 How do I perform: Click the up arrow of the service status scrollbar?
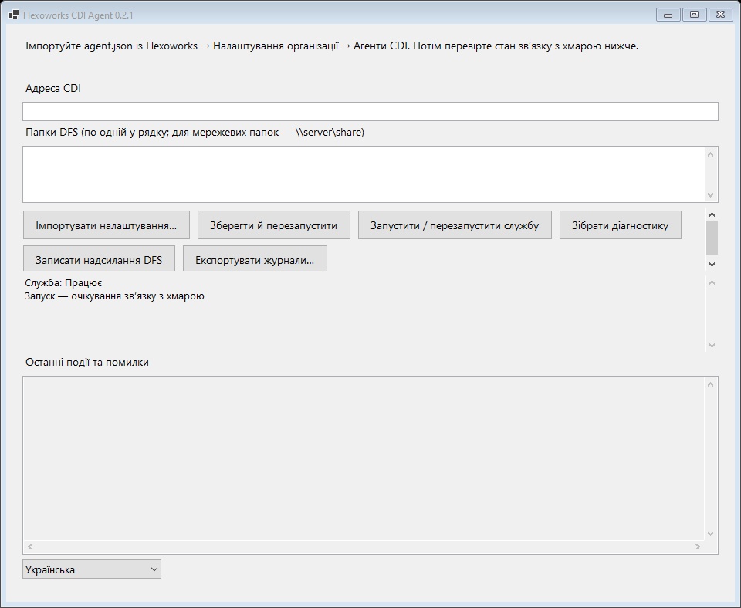pyautogui.click(x=712, y=282)
